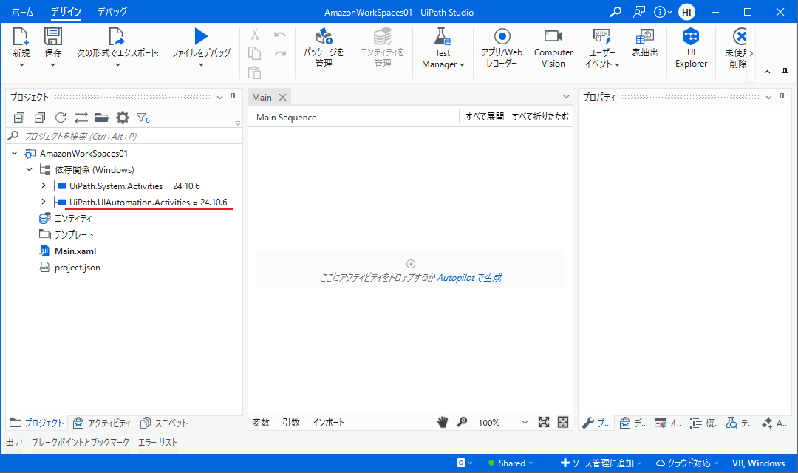The width and height of the screenshot is (798, 473).
Task: Open Test Manager menu
Action: click(443, 48)
